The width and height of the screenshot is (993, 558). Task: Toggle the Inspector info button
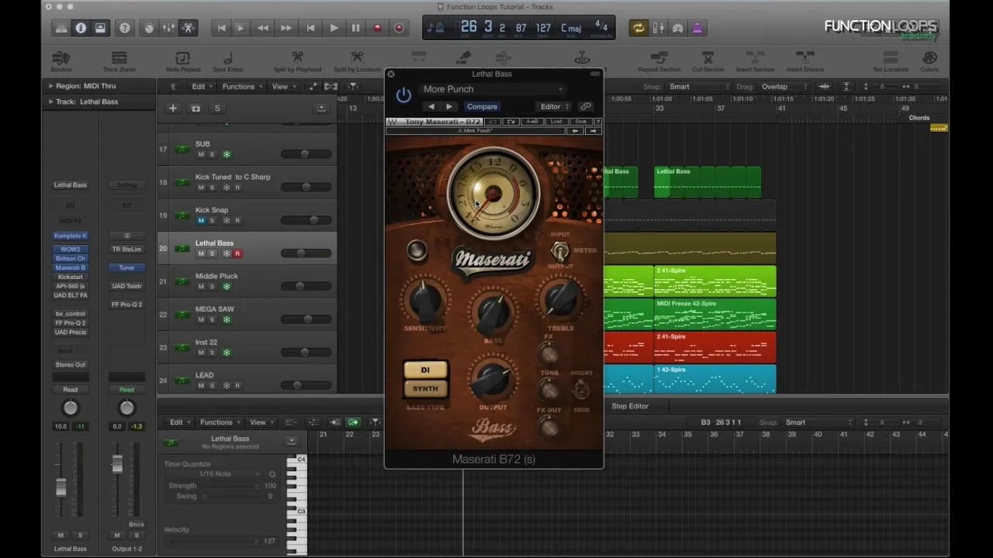pos(81,28)
